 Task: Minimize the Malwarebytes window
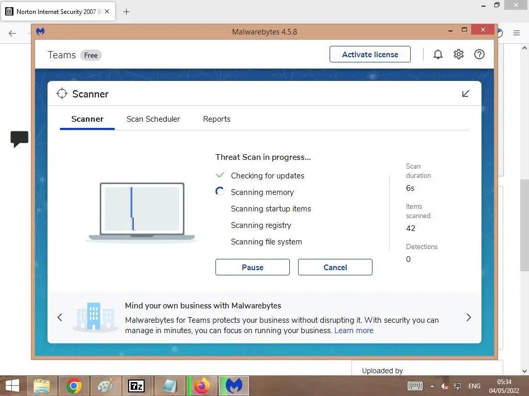point(450,30)
